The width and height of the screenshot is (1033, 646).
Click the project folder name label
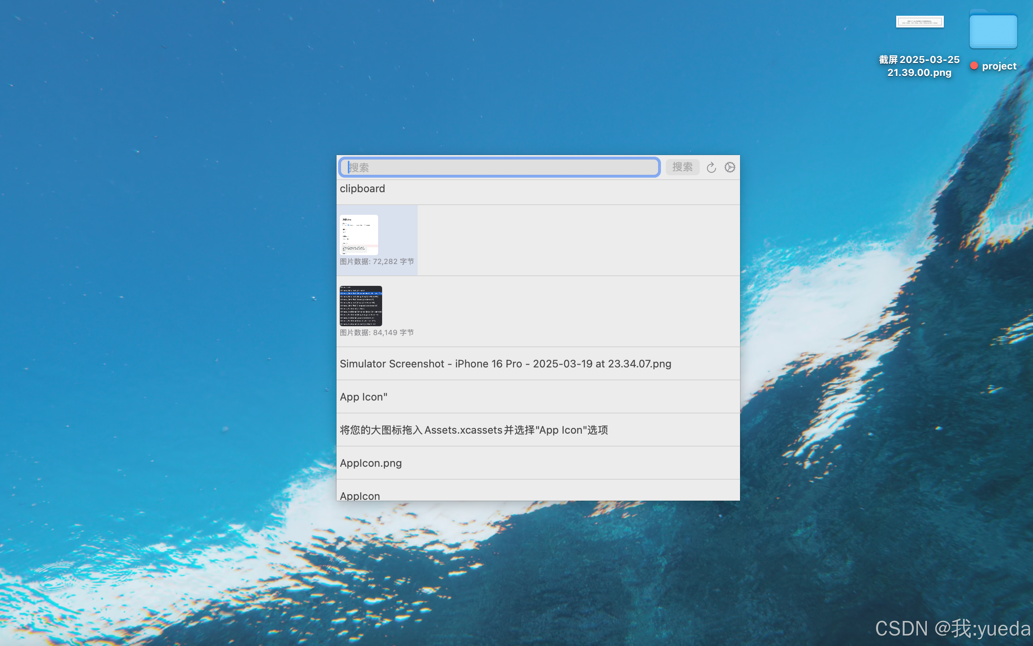click(999, 66)
